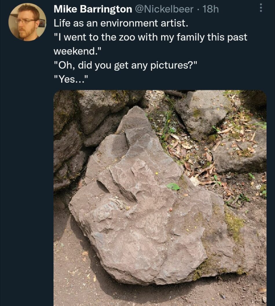
Task: Open the attached rock photo
Action: pyautogui.click(x=160, y=198)
